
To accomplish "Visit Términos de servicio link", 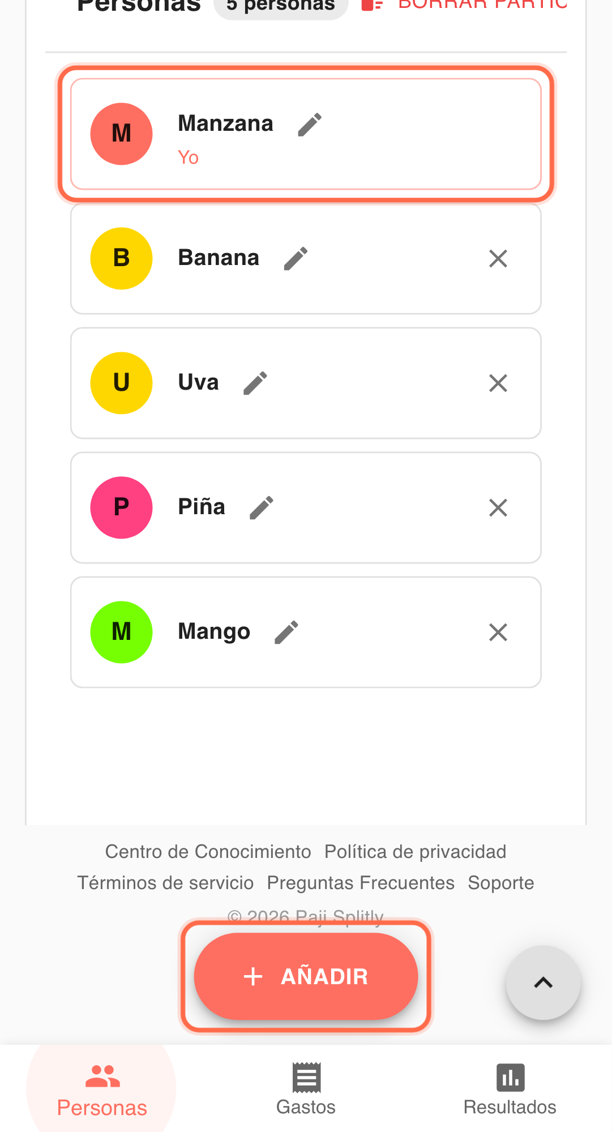I will point(165,883).
